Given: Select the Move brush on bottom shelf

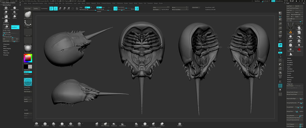Looking at the screenshot, I should 97,124.
